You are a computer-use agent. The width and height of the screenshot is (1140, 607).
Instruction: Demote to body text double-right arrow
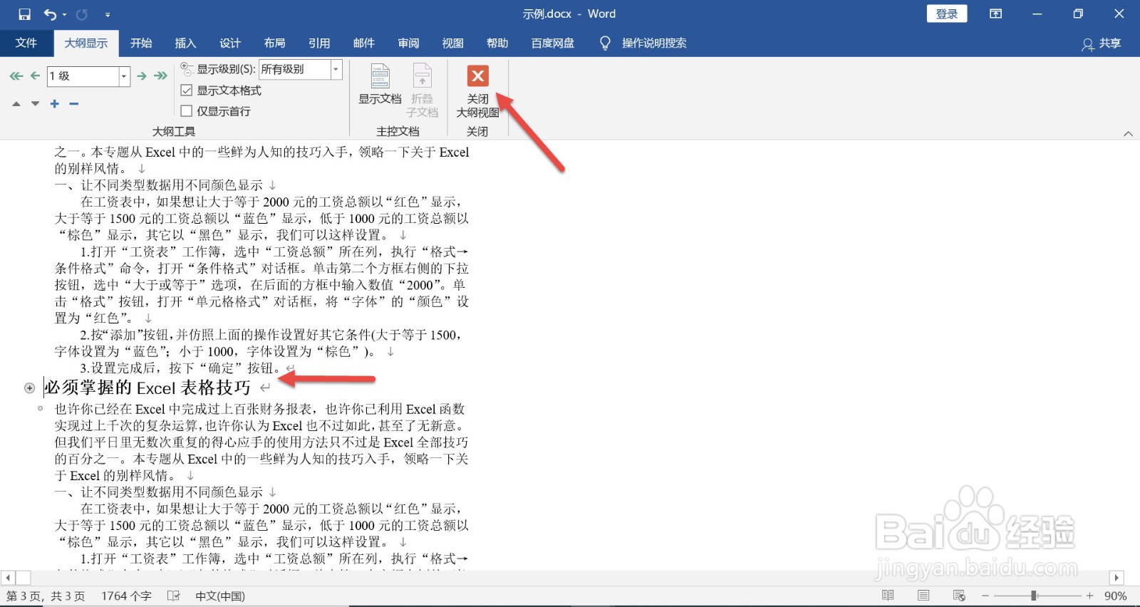(161, 76)
